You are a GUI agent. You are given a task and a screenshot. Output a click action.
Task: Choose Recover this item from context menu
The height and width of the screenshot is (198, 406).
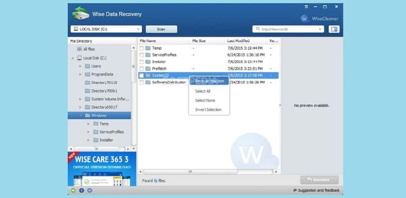pyautogui.click(x=209, y=81)
